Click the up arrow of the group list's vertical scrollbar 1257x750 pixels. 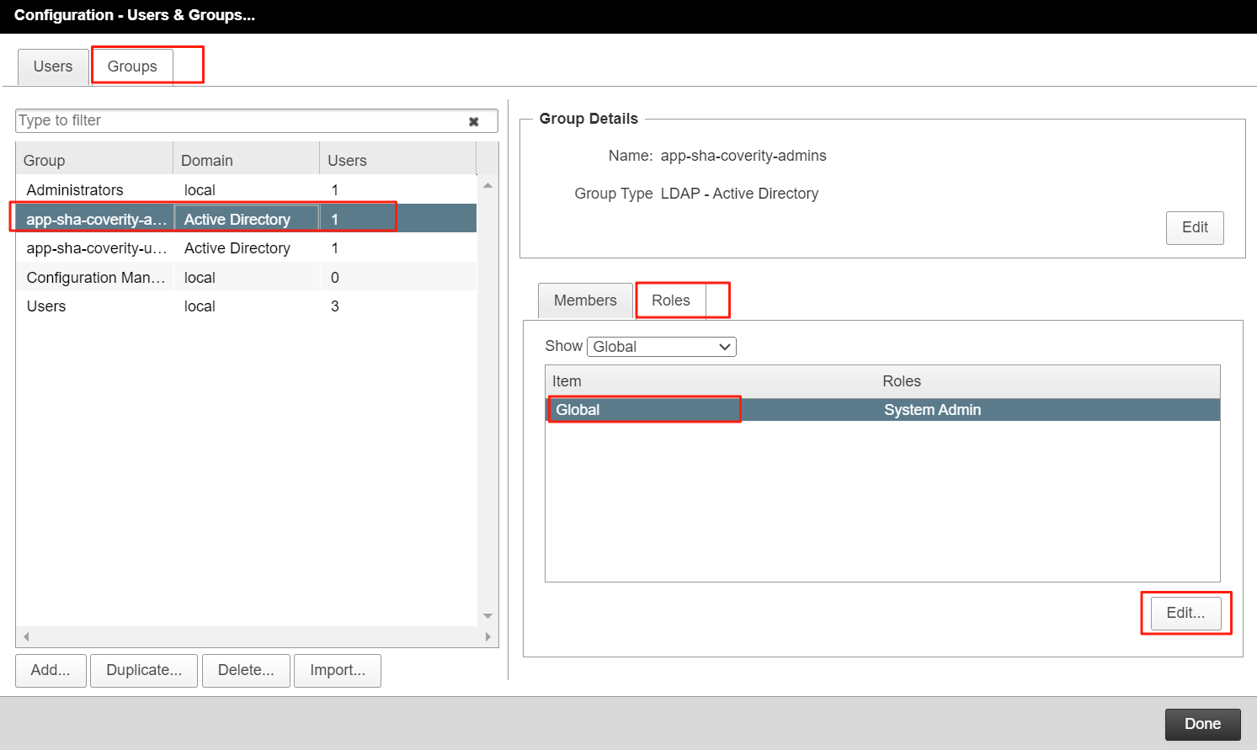(x=487, y=185)
